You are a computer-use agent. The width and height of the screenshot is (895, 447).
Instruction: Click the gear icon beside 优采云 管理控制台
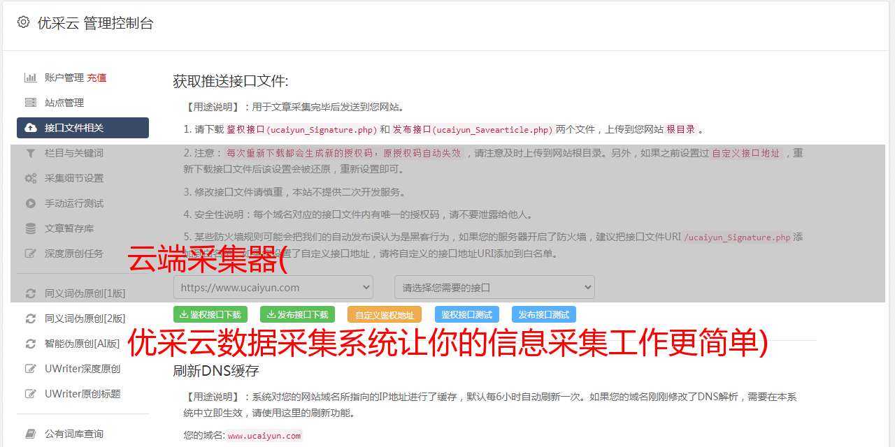[x=23, y=22]
